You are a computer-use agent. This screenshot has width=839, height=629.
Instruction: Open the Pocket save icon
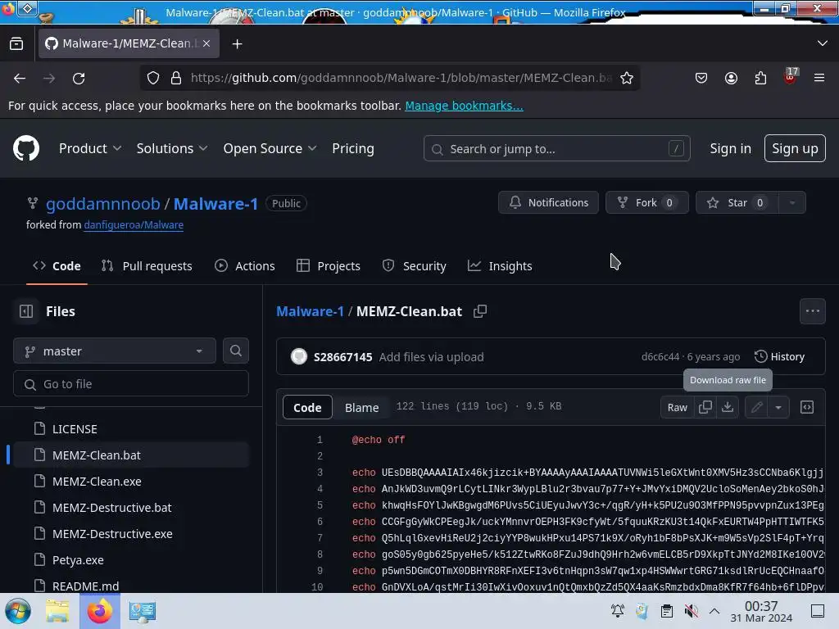point(701,78)
